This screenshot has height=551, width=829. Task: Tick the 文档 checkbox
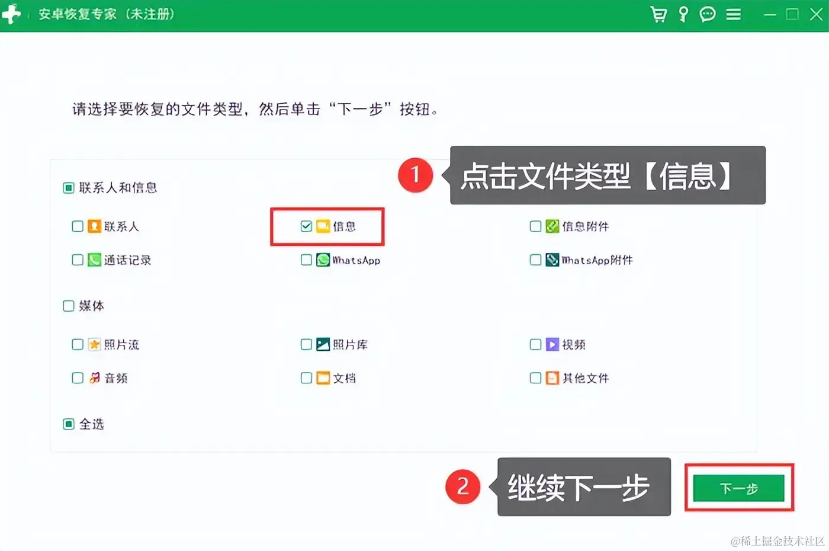pyautogui.click(x=306, y=378)
